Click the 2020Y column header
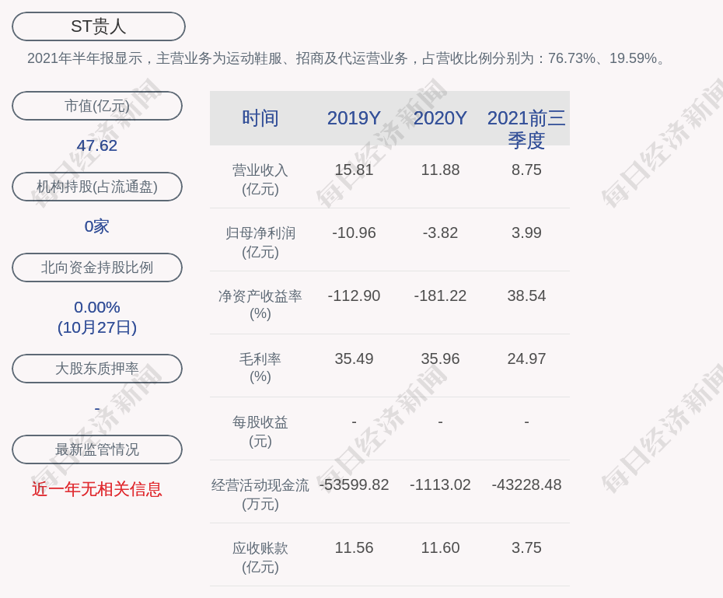This screenshot has height=598, width=723. point(440,118)
